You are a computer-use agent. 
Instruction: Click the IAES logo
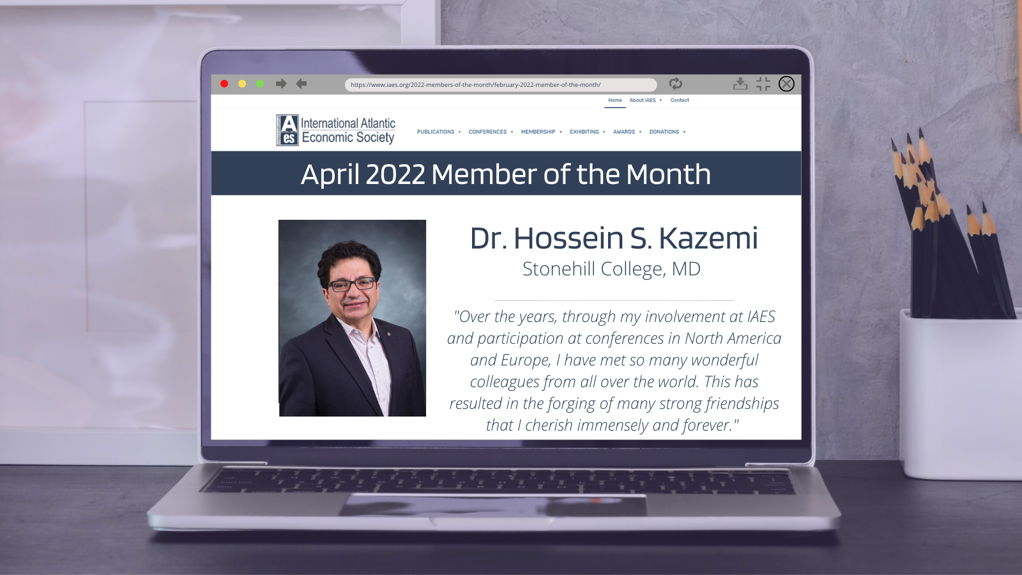point(335,130)
